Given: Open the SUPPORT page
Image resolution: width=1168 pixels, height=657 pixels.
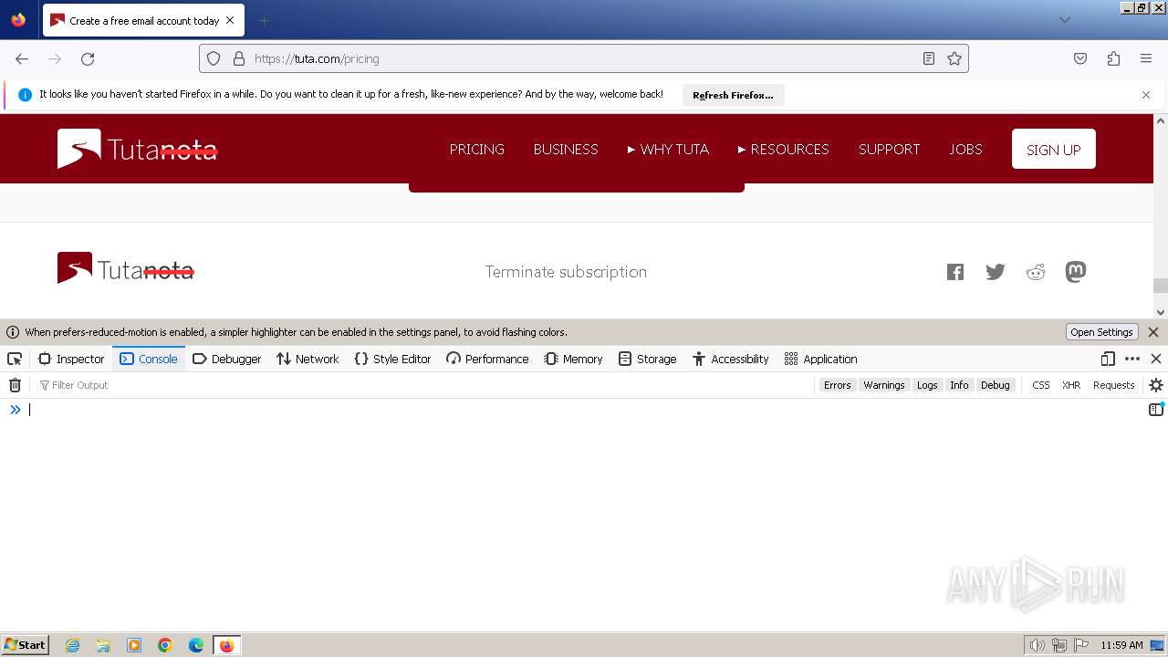Looking at the screenshot, I should click(x=889, y=149).
